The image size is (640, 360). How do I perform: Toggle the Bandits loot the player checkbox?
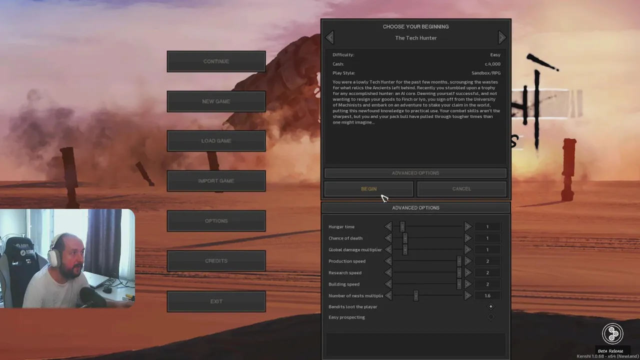[490, 306]
